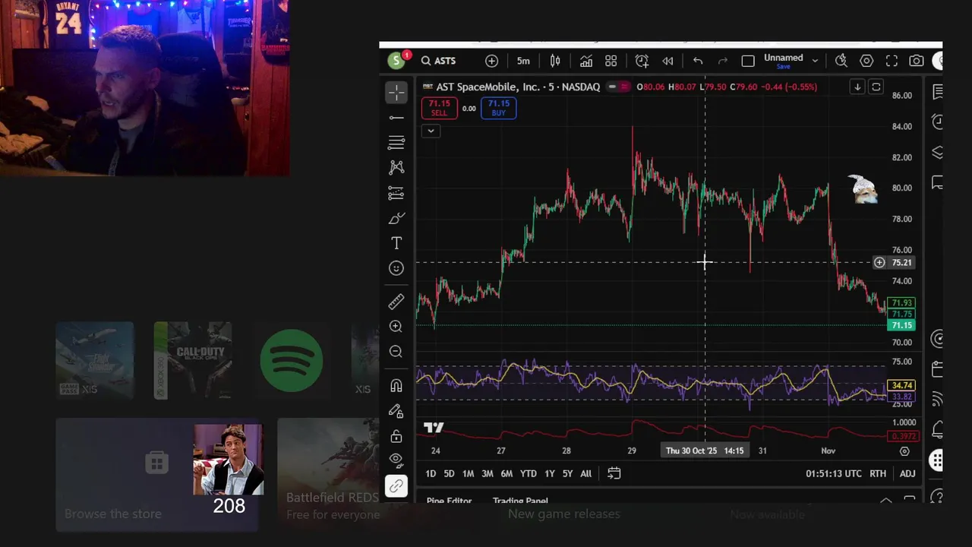Toggle stay in drawing mode
This screenshot has height=547, width=972.
click(x=396, y=411)
